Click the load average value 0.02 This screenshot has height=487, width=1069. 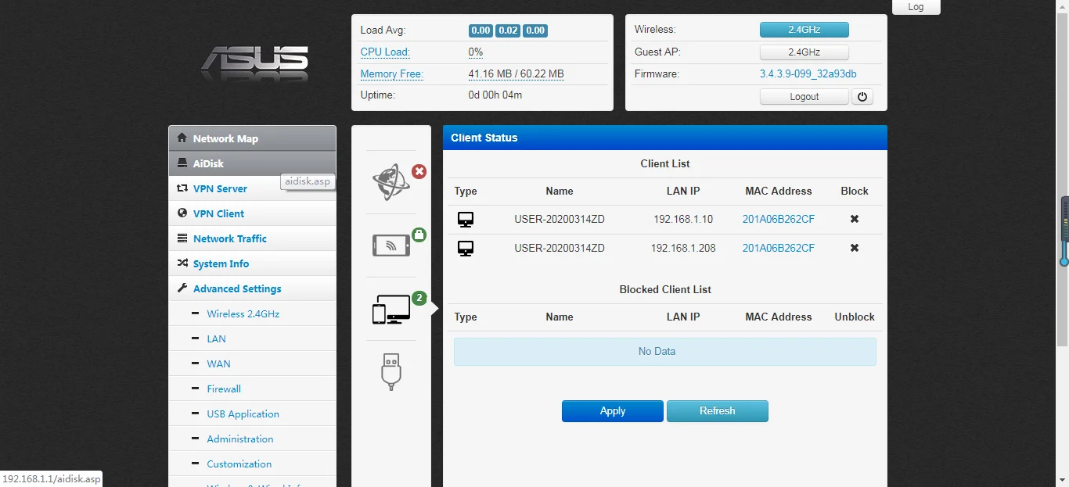[x=508, y=31]
